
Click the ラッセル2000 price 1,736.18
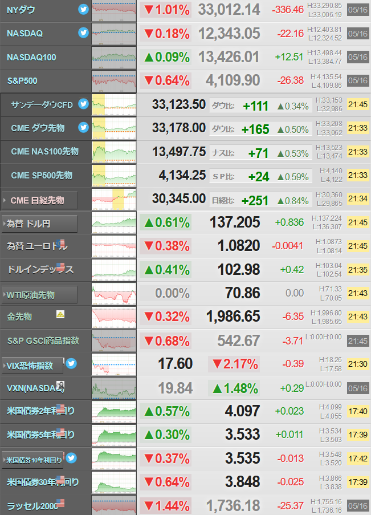point(233,505)
